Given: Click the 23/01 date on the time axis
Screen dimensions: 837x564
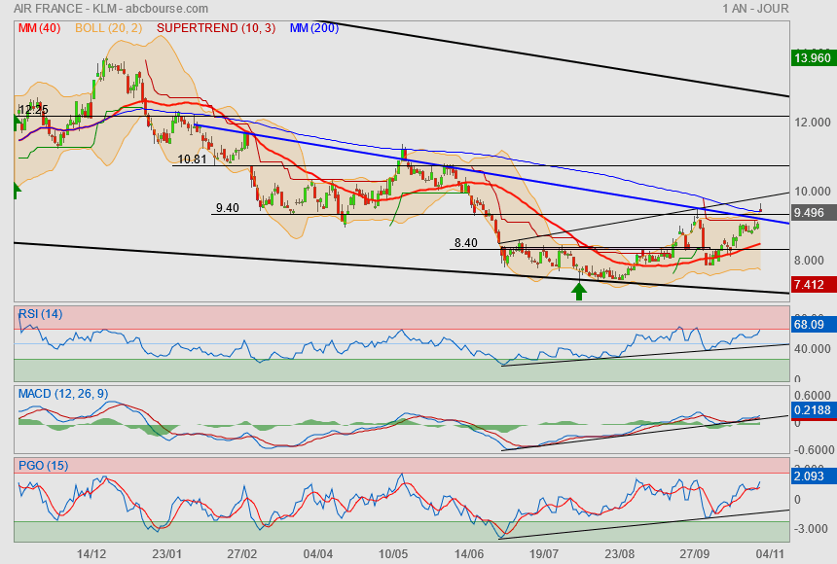Looking at the screenshot, I should point(166,554).
